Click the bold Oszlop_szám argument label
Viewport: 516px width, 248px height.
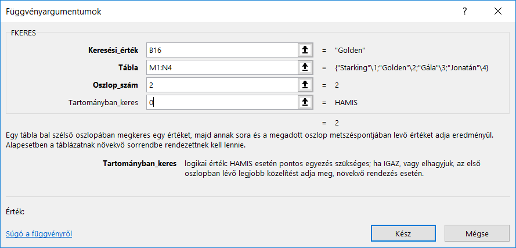coord(115,85)
